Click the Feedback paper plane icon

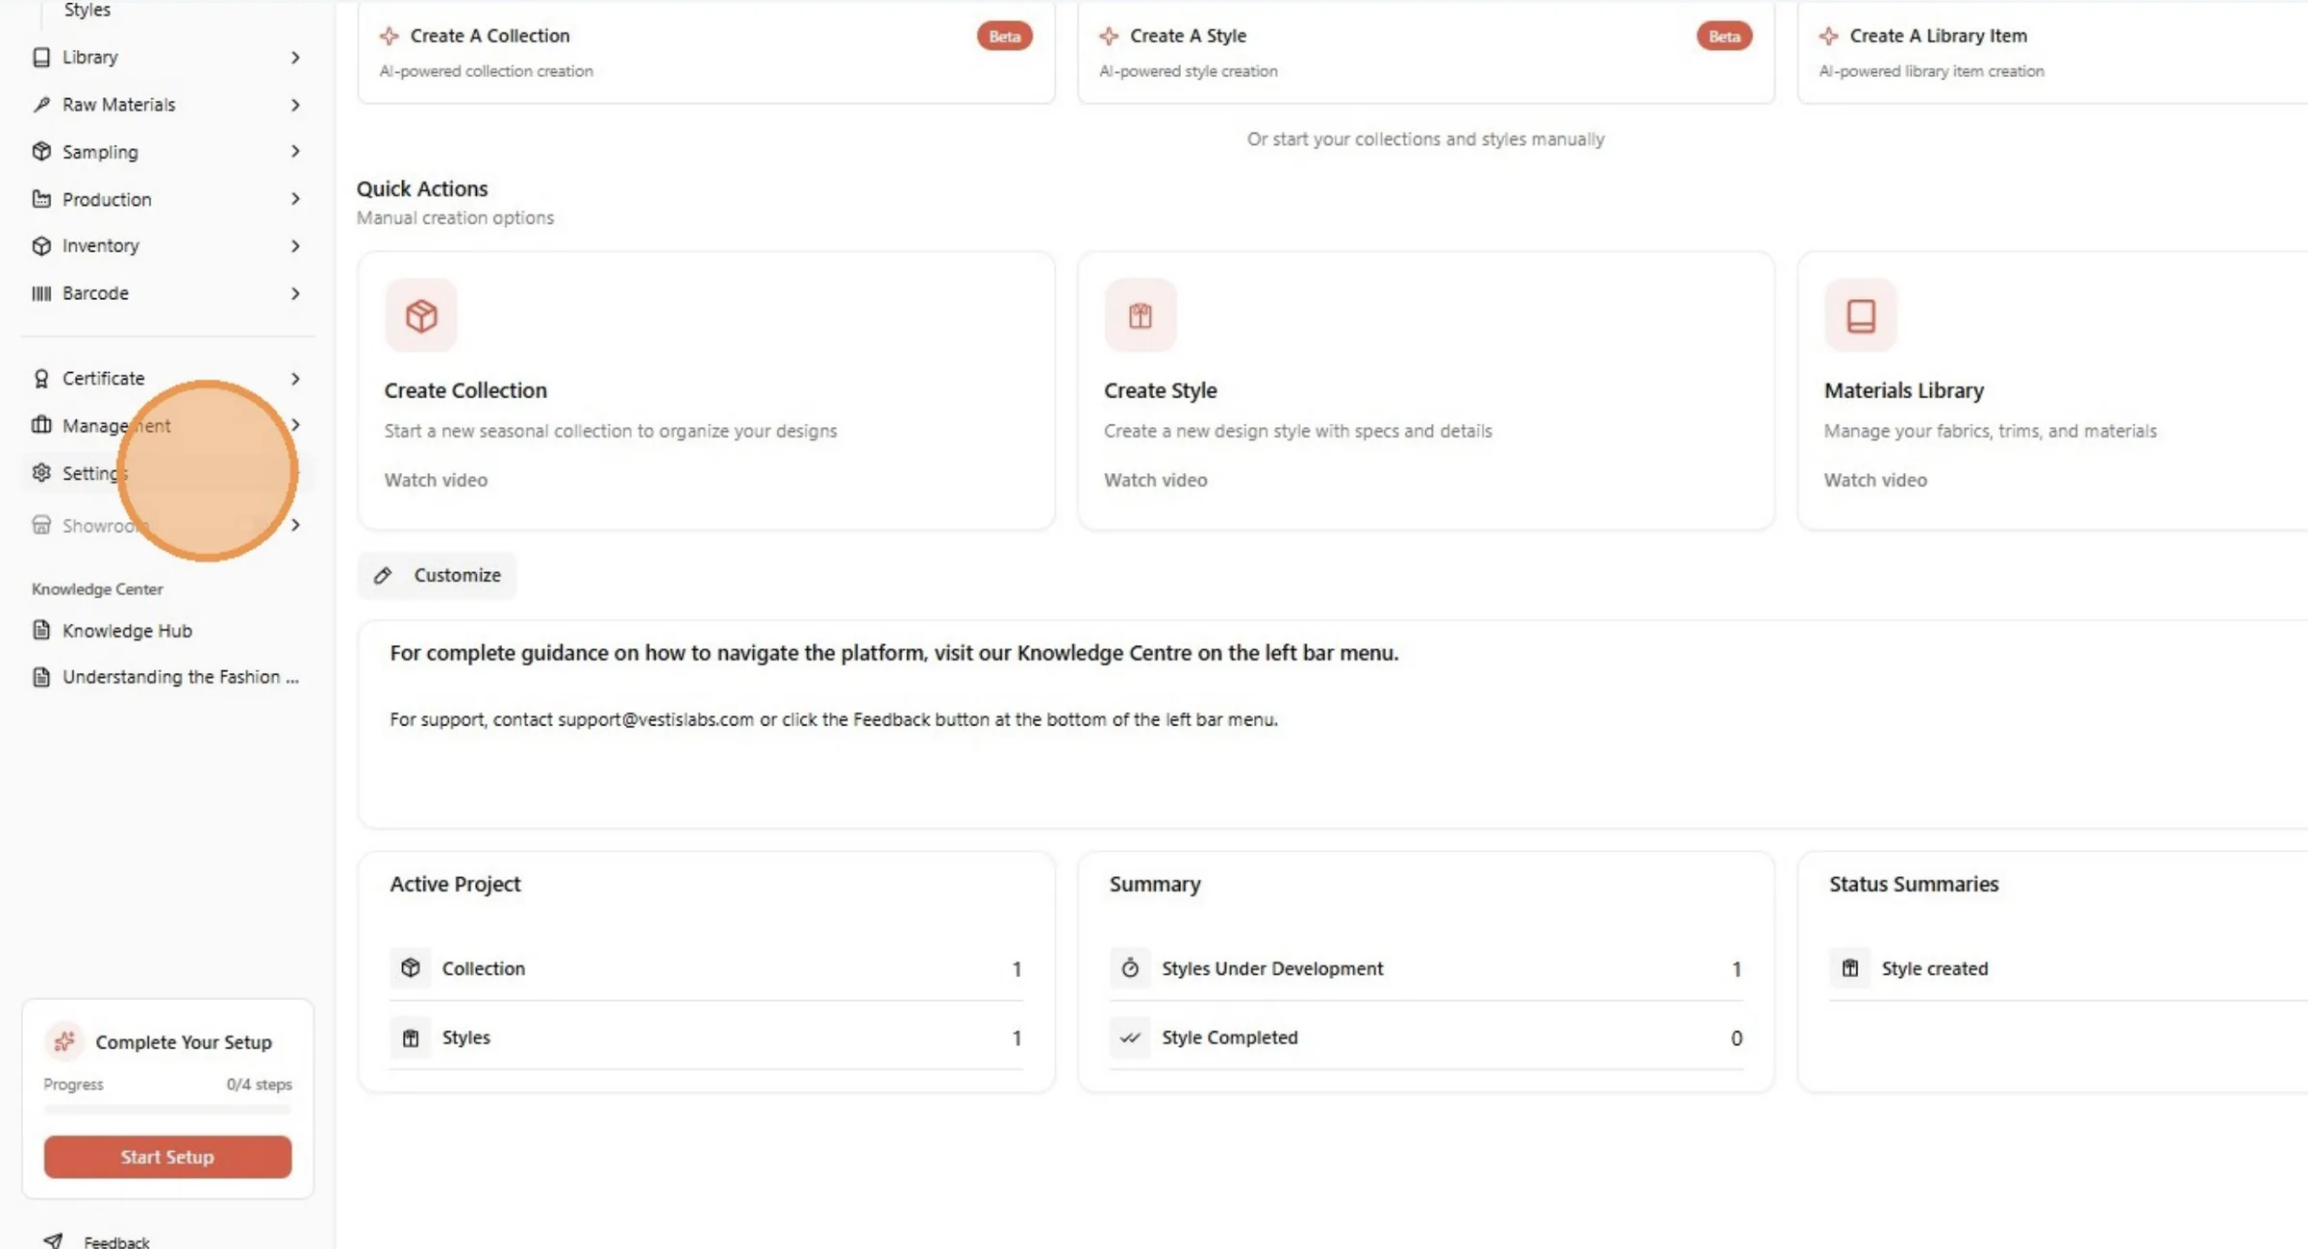click(x=54, y=1240)
